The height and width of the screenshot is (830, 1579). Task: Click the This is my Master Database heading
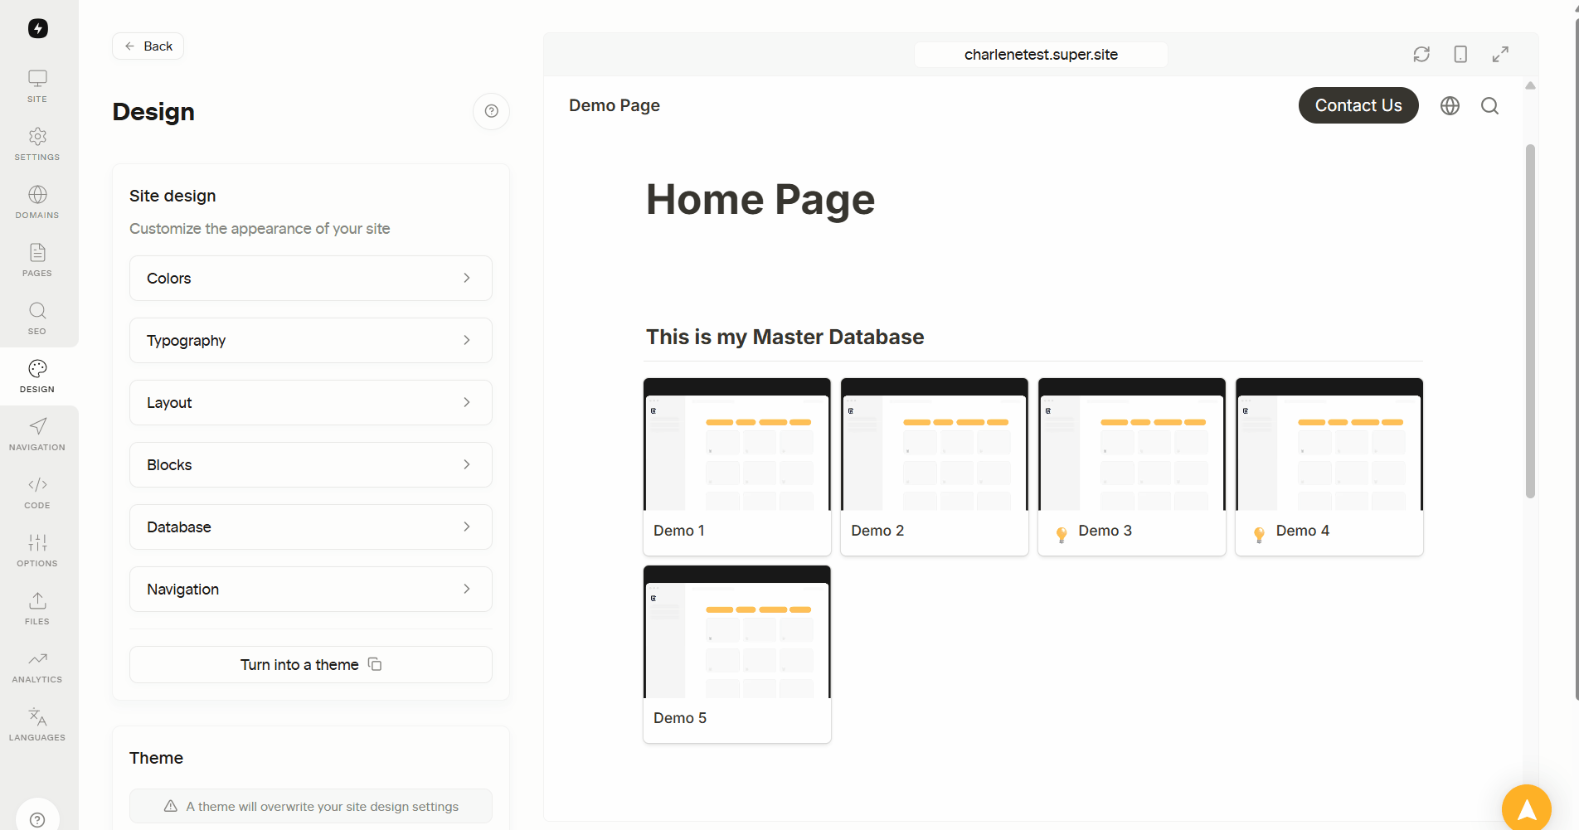point(785,337)
